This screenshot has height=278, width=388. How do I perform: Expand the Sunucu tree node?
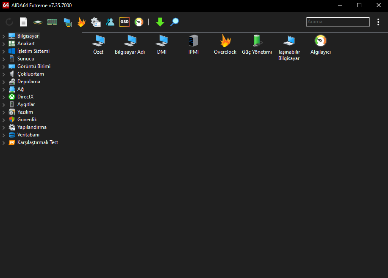point(4,59)
